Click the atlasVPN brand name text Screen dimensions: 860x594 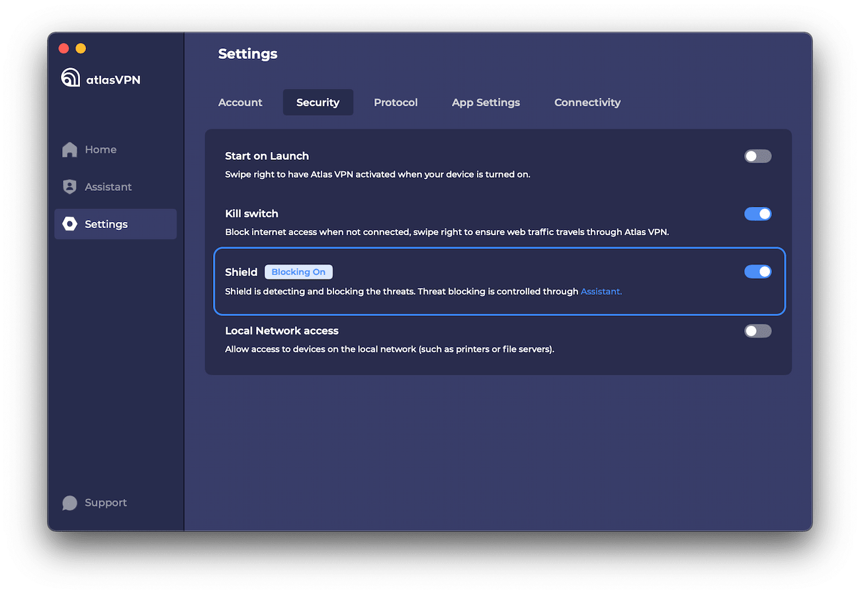pos(114,80)
